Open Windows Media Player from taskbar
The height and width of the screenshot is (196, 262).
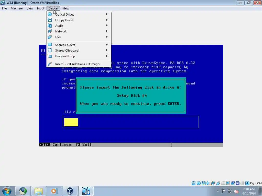[x=54, y=191]
